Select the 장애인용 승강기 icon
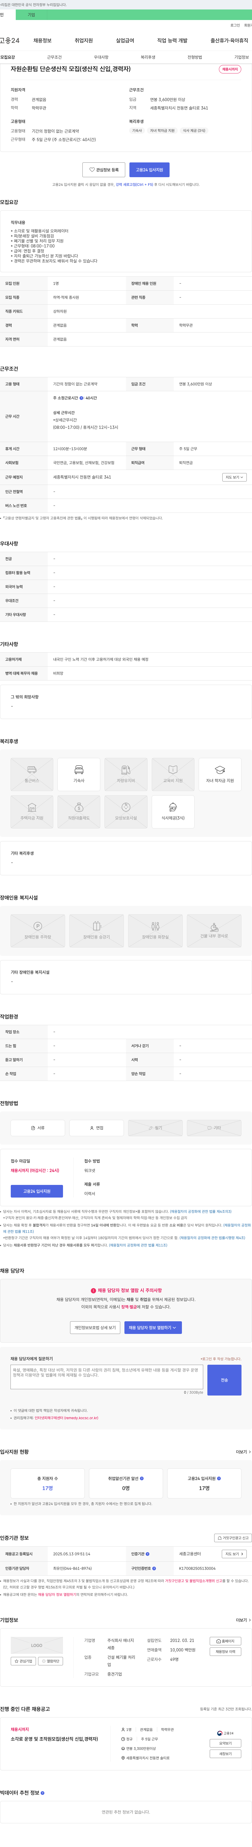252x1847 pixels. (x=97, y=931)
